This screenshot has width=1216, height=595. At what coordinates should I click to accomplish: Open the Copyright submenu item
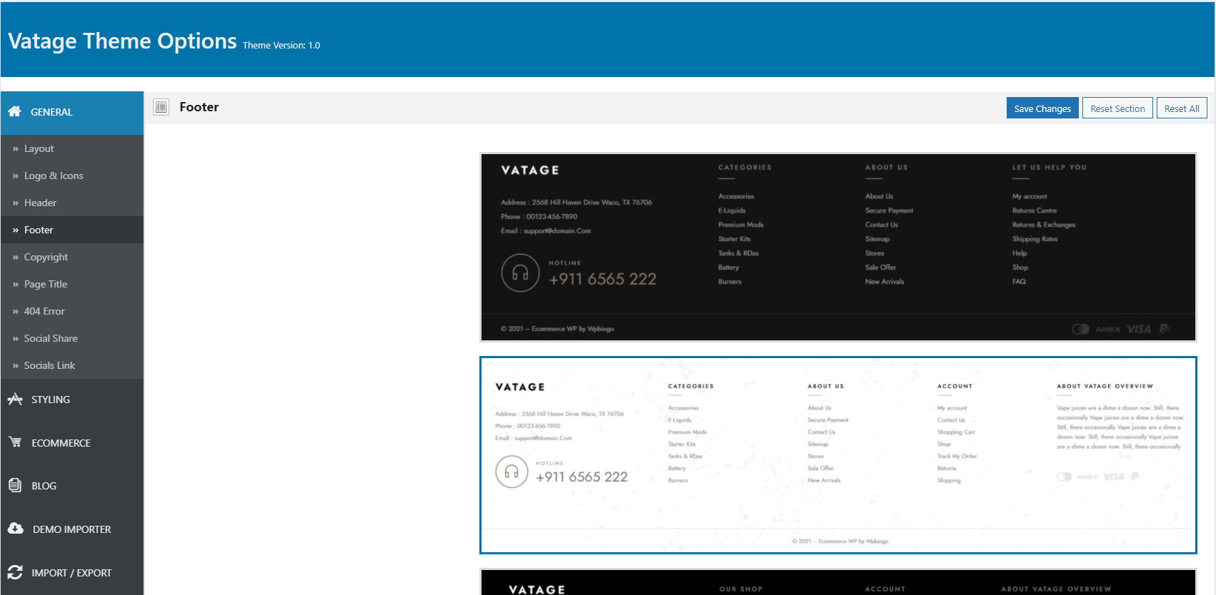72,257
